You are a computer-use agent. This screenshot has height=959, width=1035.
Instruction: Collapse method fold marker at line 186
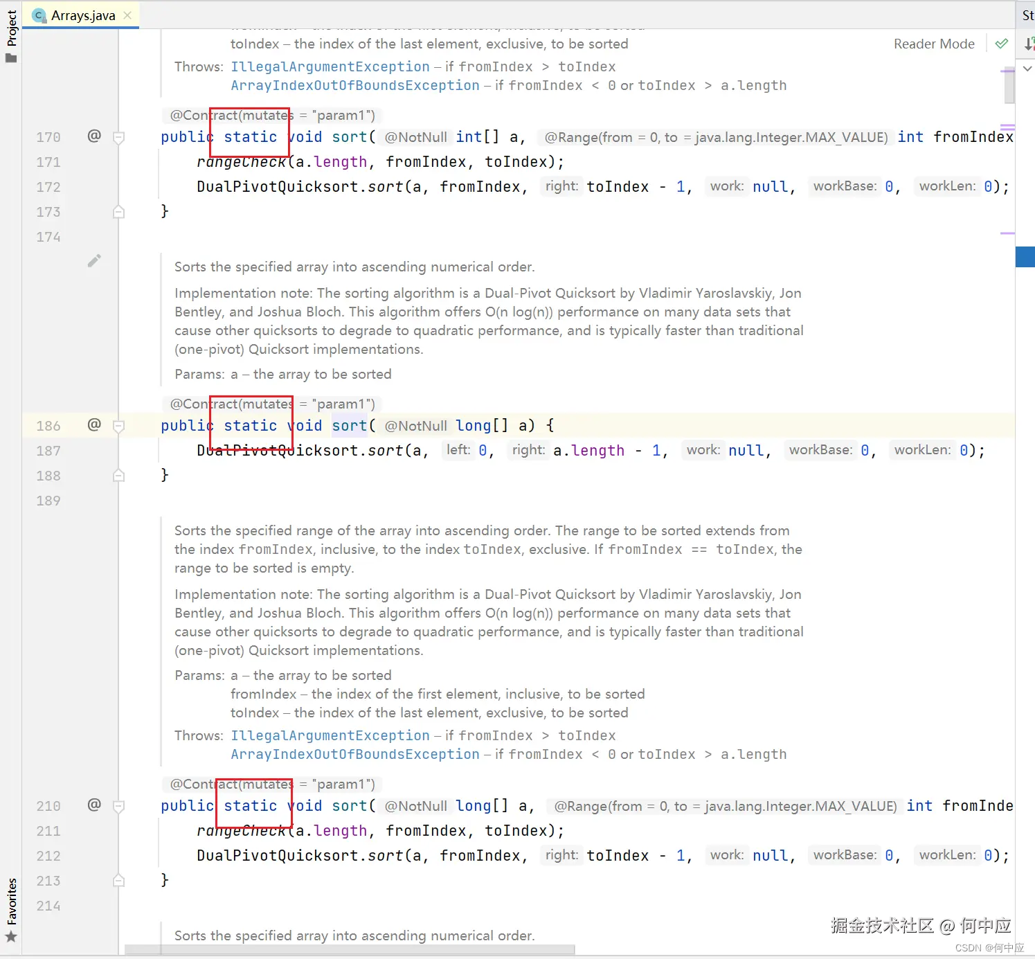[x=119, y=426]
